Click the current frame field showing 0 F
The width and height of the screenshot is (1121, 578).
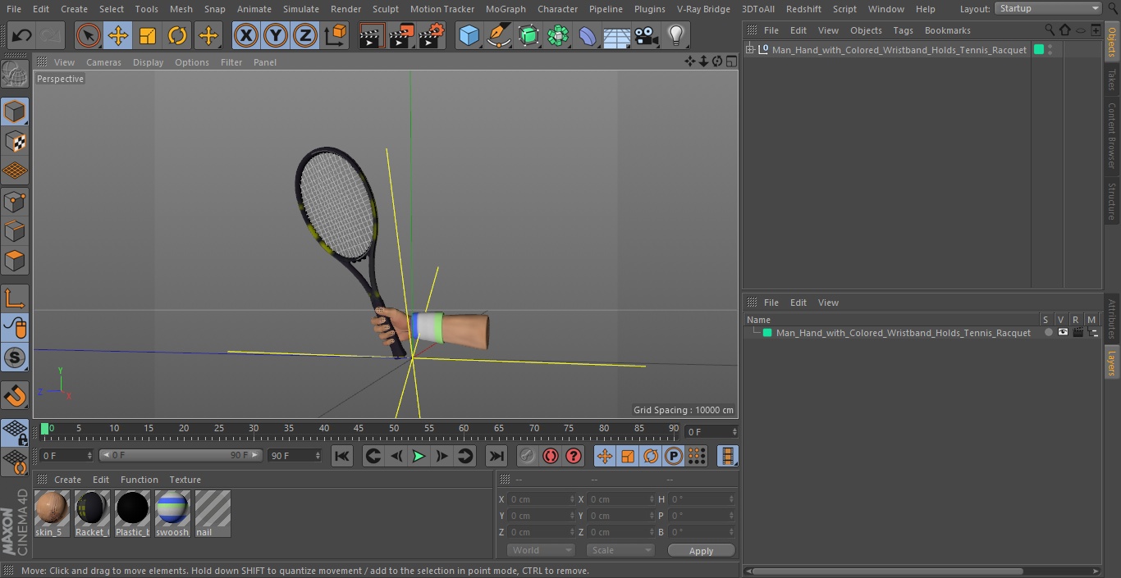(x=711, y=432)
